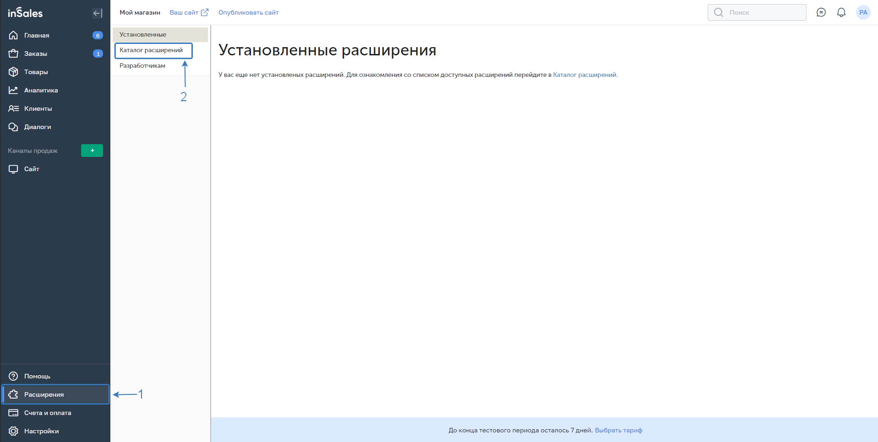Open the Товары section
Screen dimensions: 878x442
pos(55,72)
